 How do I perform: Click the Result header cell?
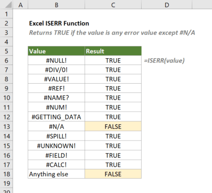point(113,51)
